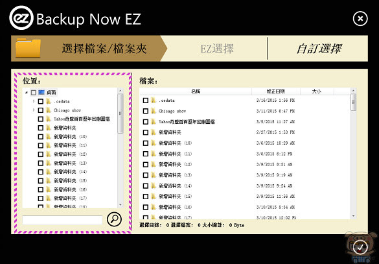Select the desktop monitor icon in tree
Screen dimensions: 379x264
coord(41,92)
